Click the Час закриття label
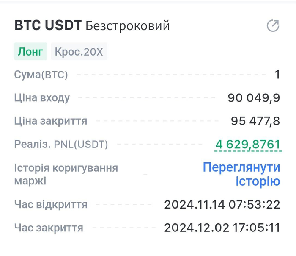 pos(49,228)
